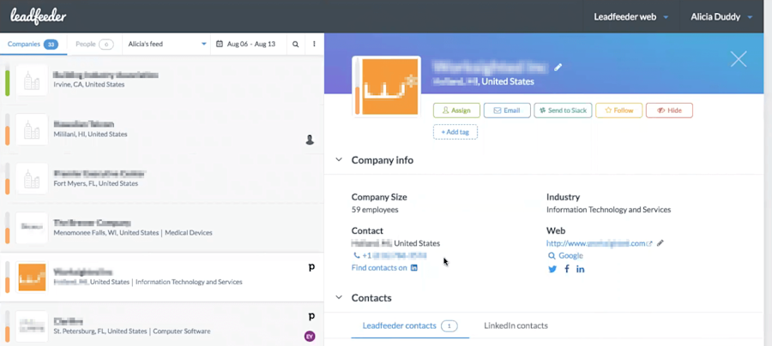772x346 pixels.
Task: Edit website with pencil icon
Action: click(660, 242)
